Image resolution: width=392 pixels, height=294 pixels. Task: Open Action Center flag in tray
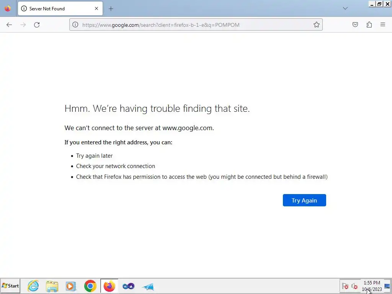tap(345, 286)
